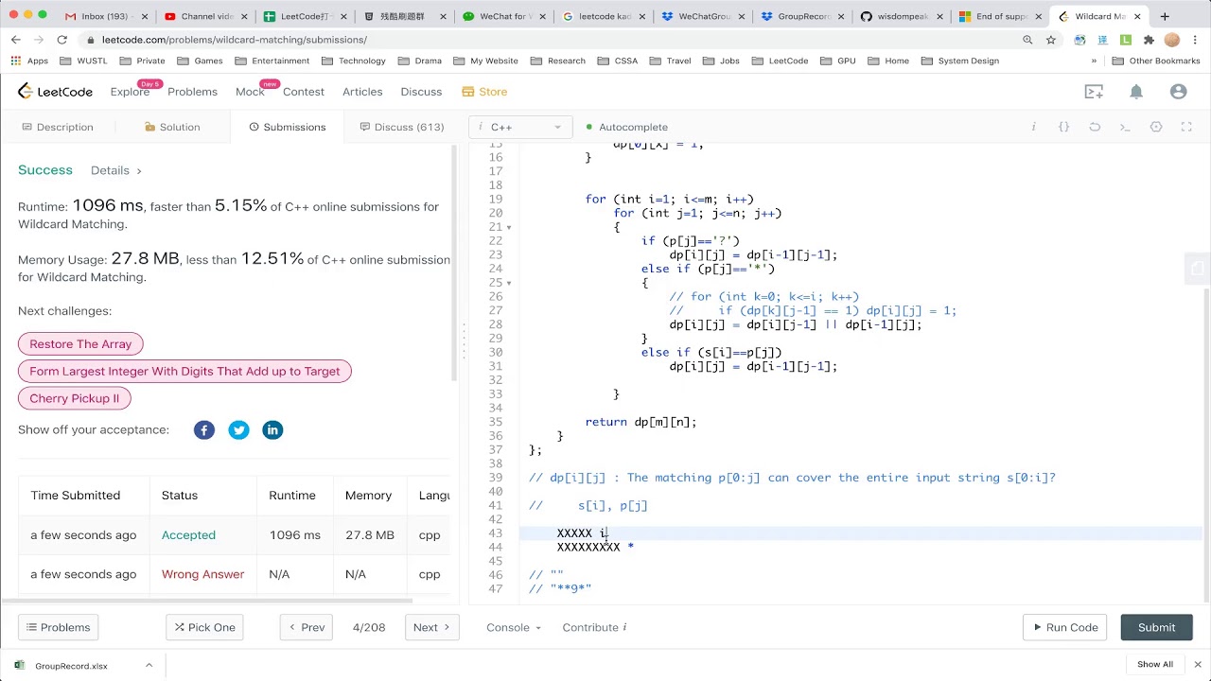This screenshot has width=1211, height=681.
Task: Open the Mock menu item
Action: pos(250,92)
